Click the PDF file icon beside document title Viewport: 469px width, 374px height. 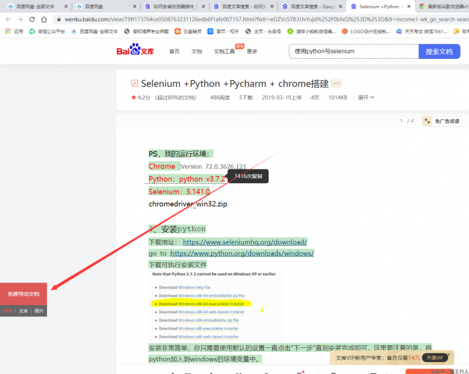tap(135, 83)
